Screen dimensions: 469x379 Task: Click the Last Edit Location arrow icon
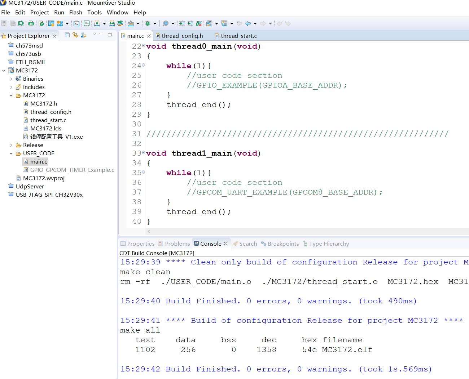point(239,23)
